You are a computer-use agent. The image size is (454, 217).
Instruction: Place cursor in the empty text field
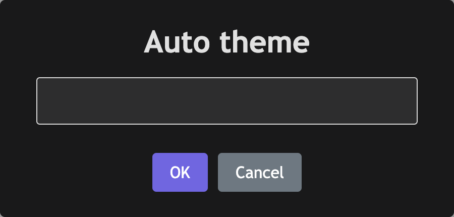click(227, 101)
